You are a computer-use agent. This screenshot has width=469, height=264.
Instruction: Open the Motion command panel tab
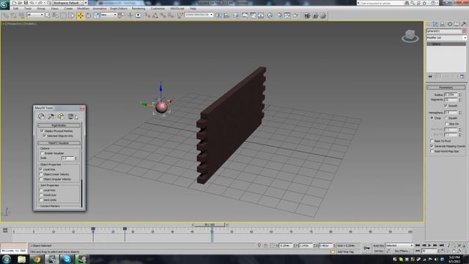[449, 24]
